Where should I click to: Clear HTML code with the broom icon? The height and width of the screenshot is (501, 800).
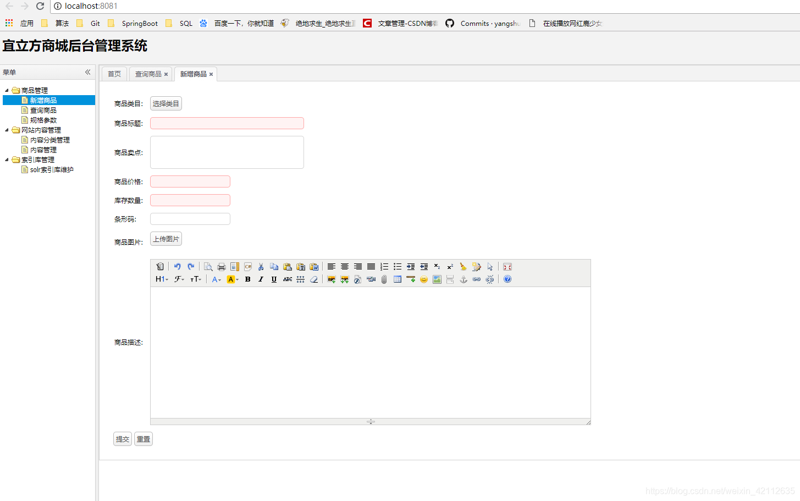(464, 267)
